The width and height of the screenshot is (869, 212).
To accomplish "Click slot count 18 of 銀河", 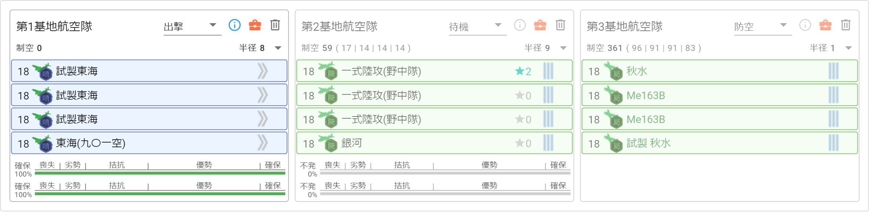I will click(x=308, y=144).
